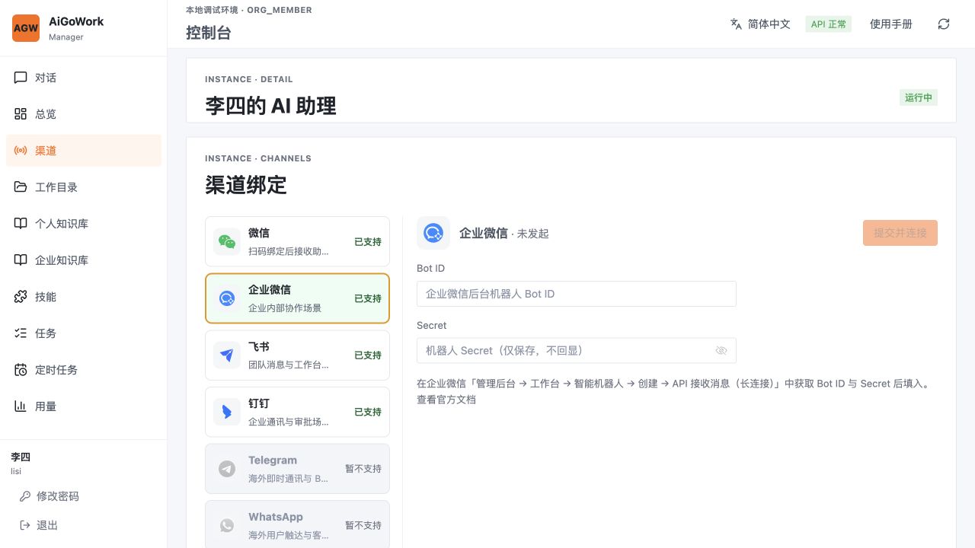Open 用量 sidebar entry
Image resolution: width=975 pixels, height=548 pixels.
click(x=84, y=406)
